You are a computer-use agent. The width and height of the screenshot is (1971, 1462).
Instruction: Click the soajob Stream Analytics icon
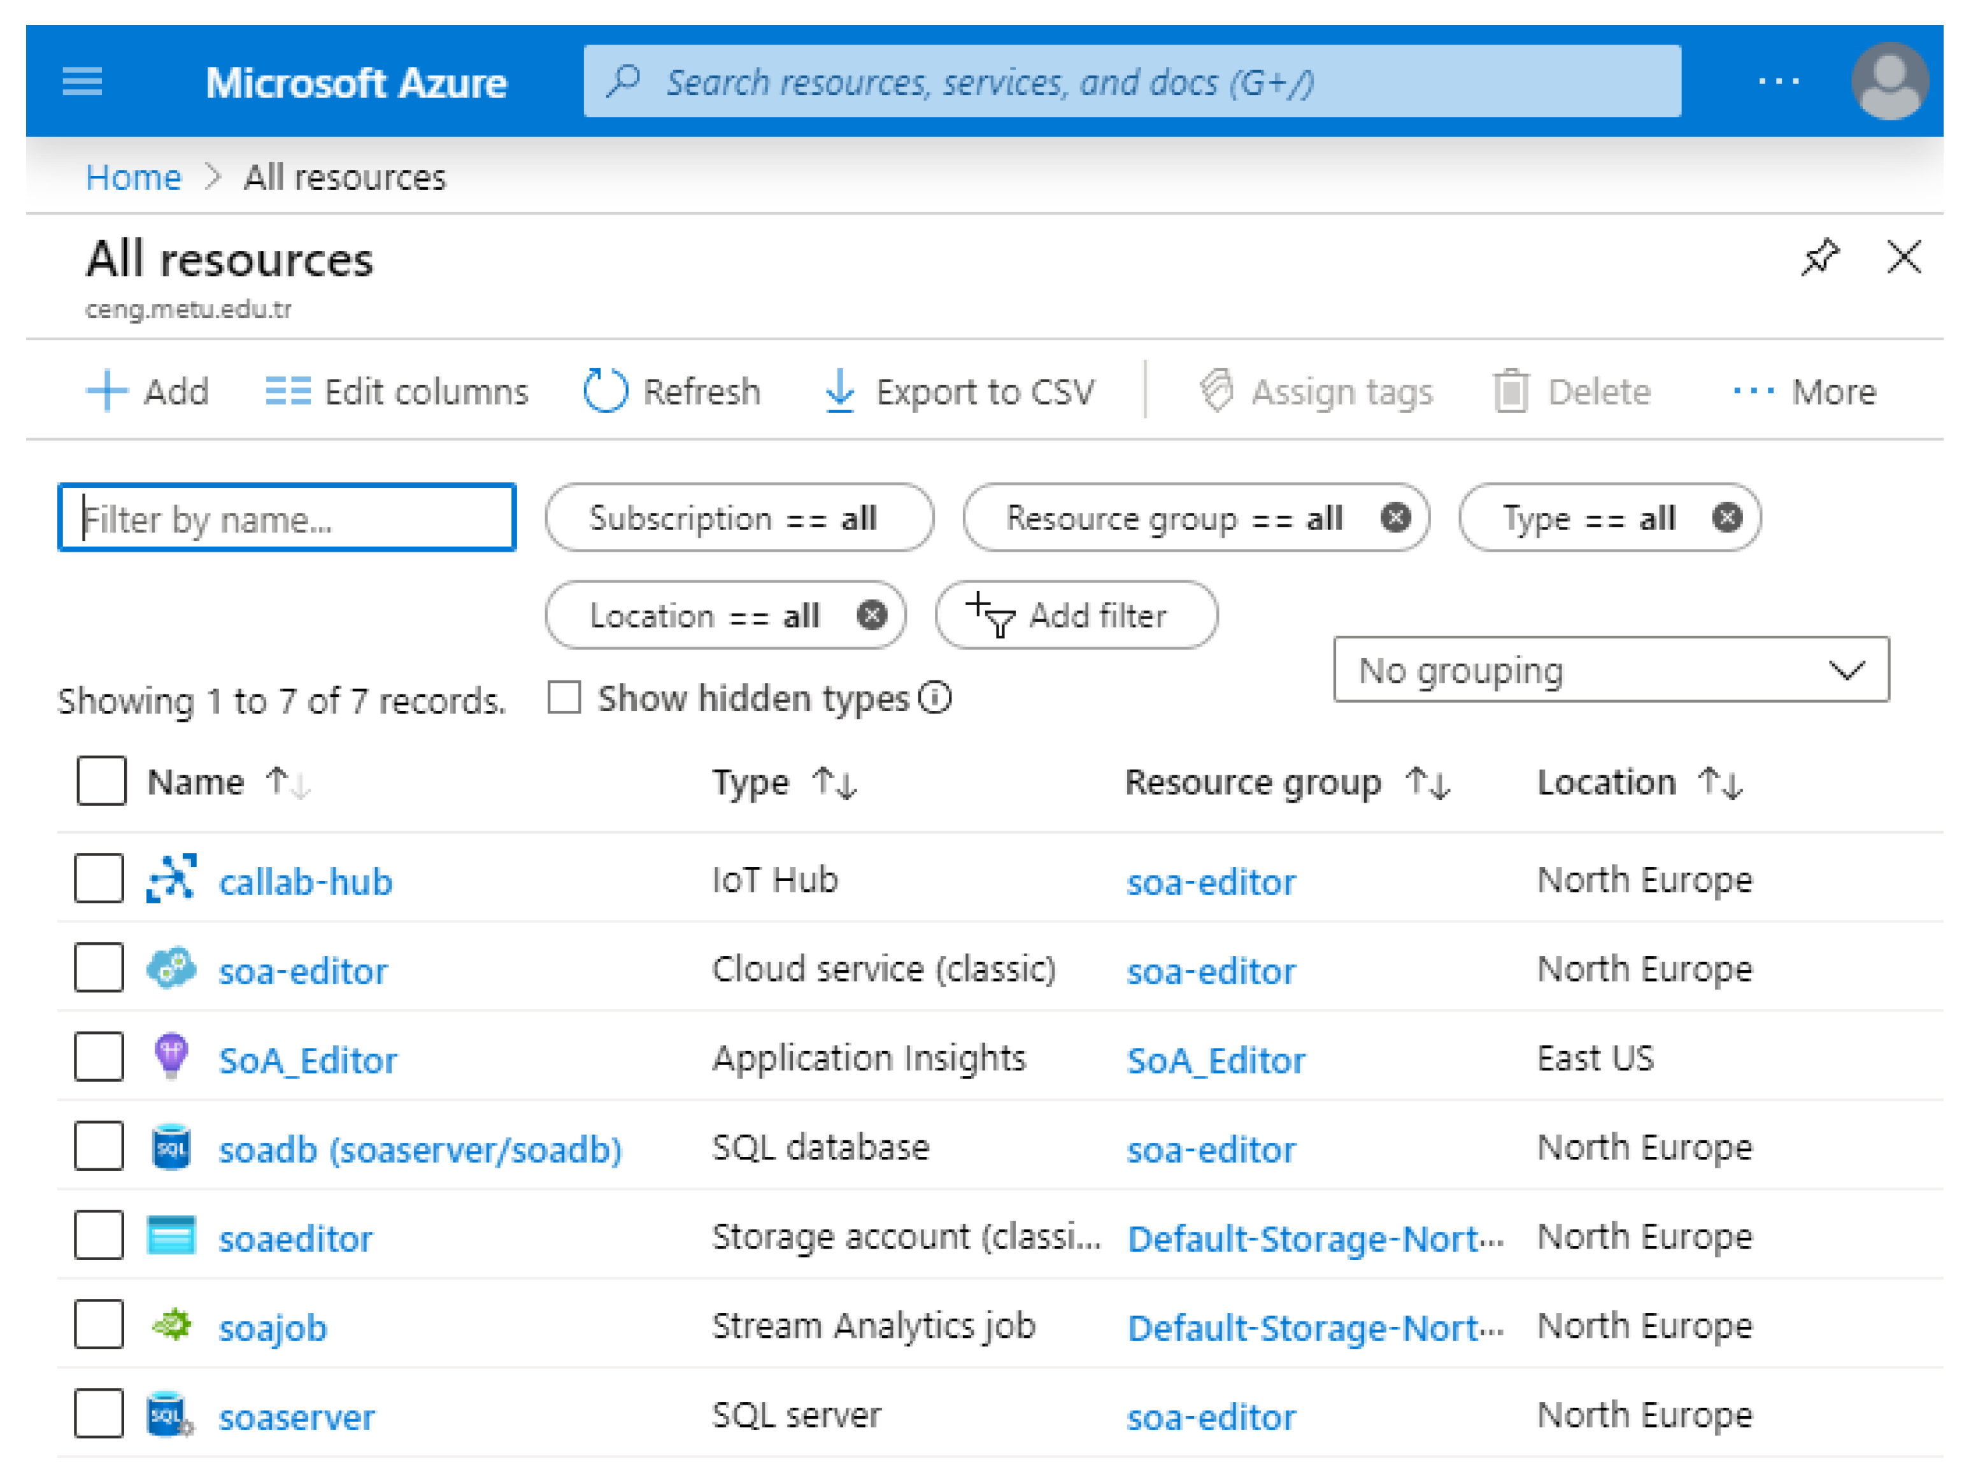point(171,1325)
